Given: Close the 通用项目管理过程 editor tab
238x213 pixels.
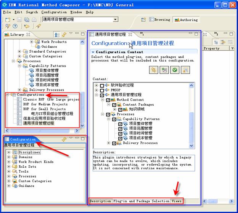Looking at the screenshot, I should coord(130,34).
